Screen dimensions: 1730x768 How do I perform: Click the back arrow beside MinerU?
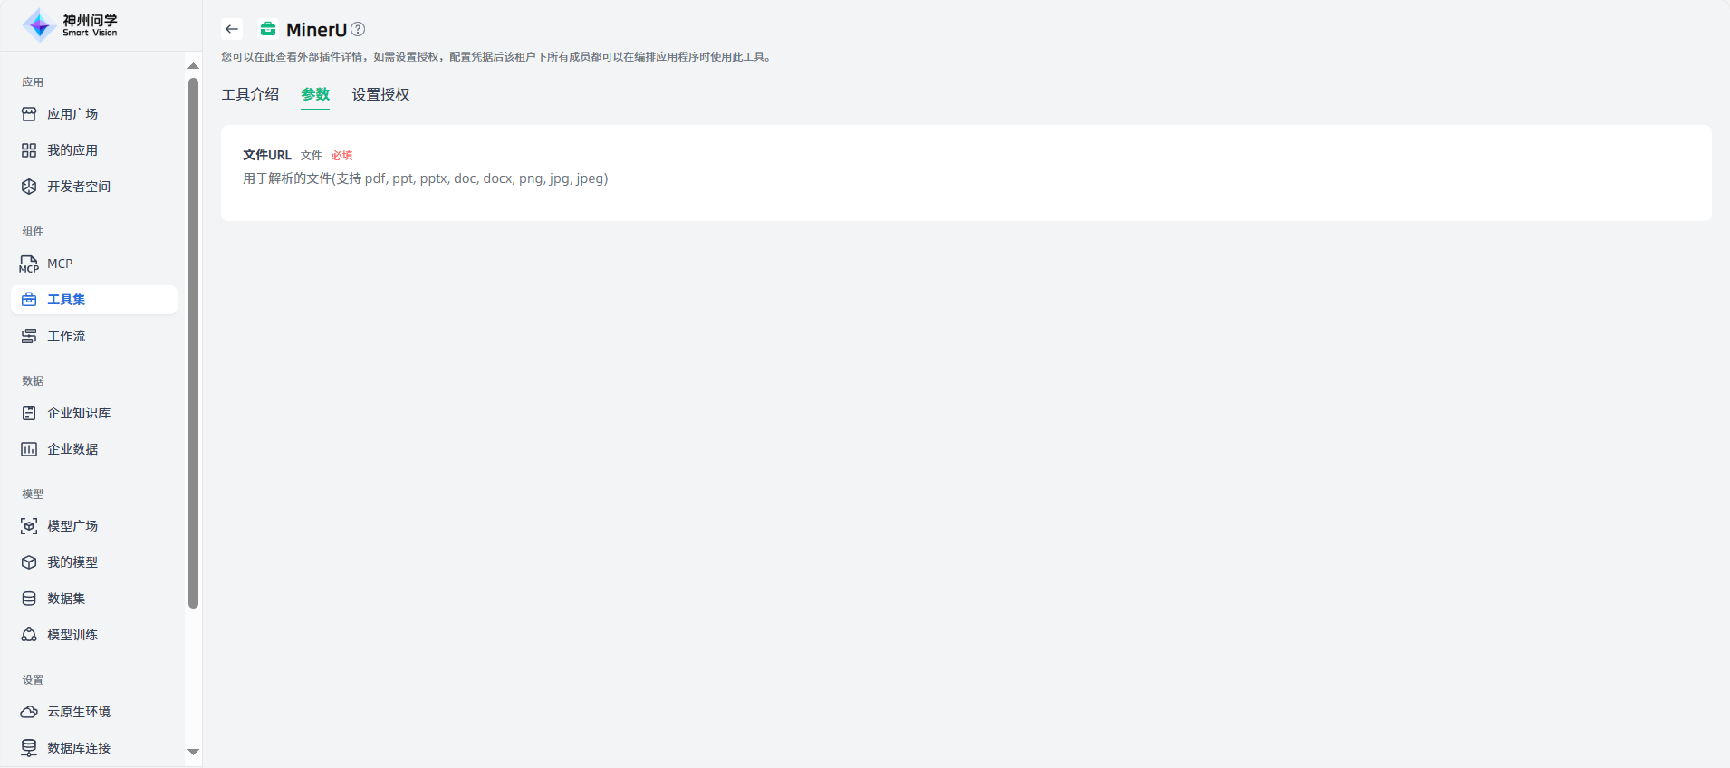tap(232, 29)
